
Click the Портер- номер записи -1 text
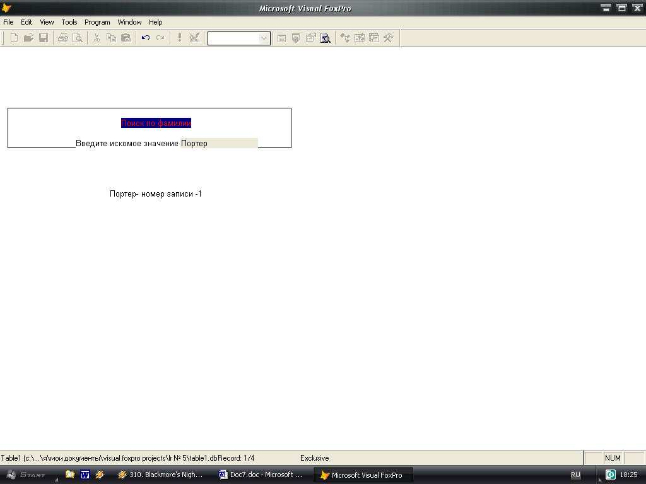click(156, 194)
